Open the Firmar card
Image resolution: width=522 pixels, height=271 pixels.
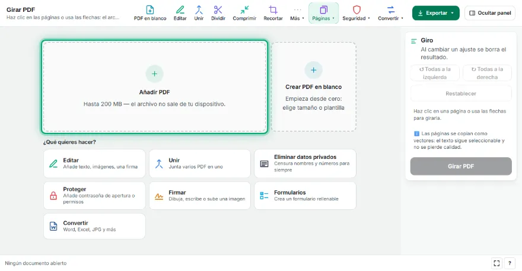(200, 196)
